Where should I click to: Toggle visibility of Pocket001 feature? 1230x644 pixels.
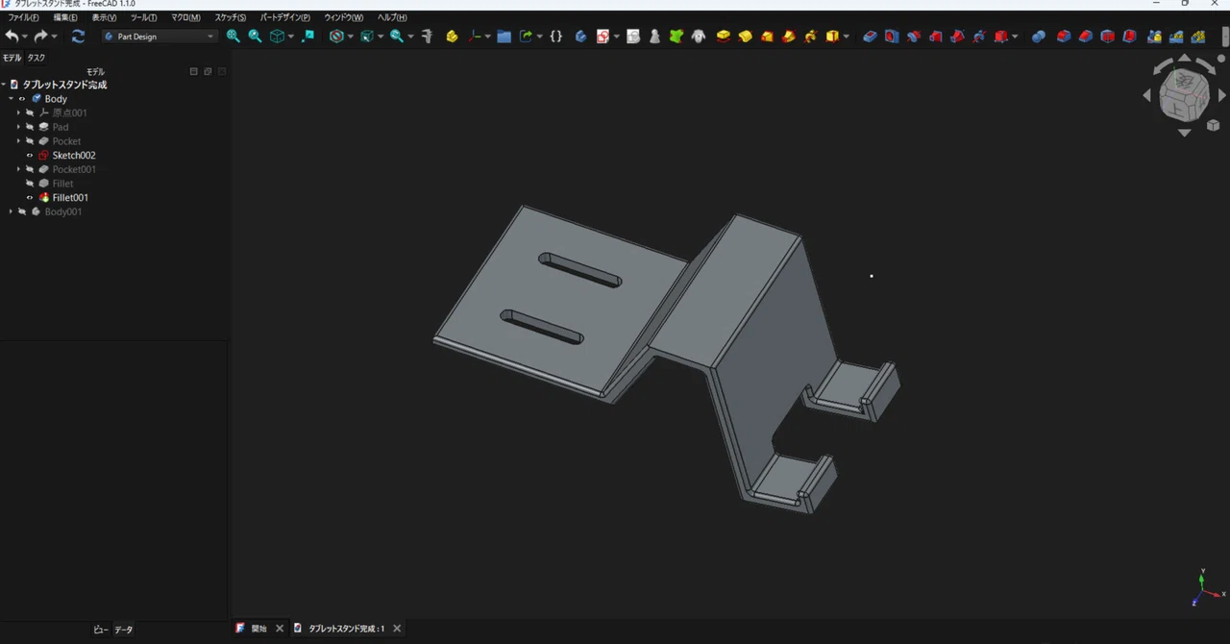[30, 169]
